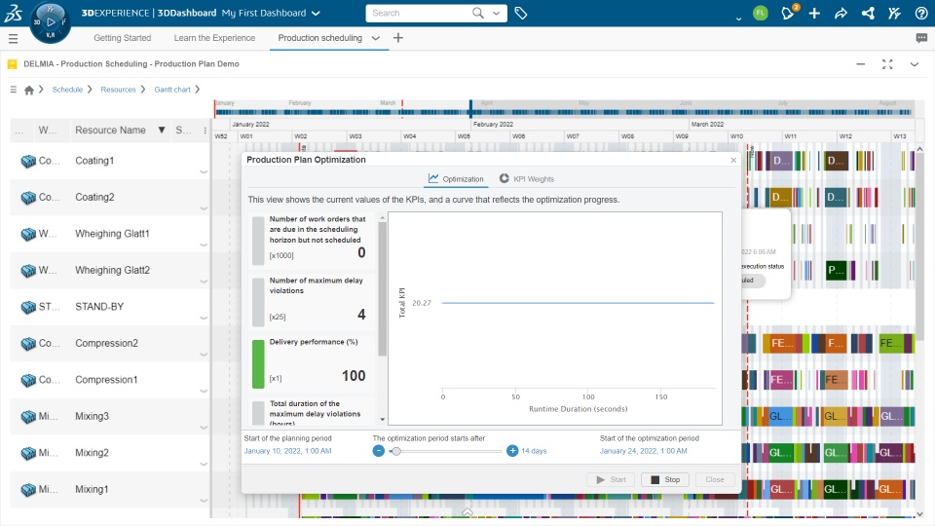The image size is (935, 526).
Task: Expand the Wheighing Glatt1 row chevron
Action: coord(204,244)
